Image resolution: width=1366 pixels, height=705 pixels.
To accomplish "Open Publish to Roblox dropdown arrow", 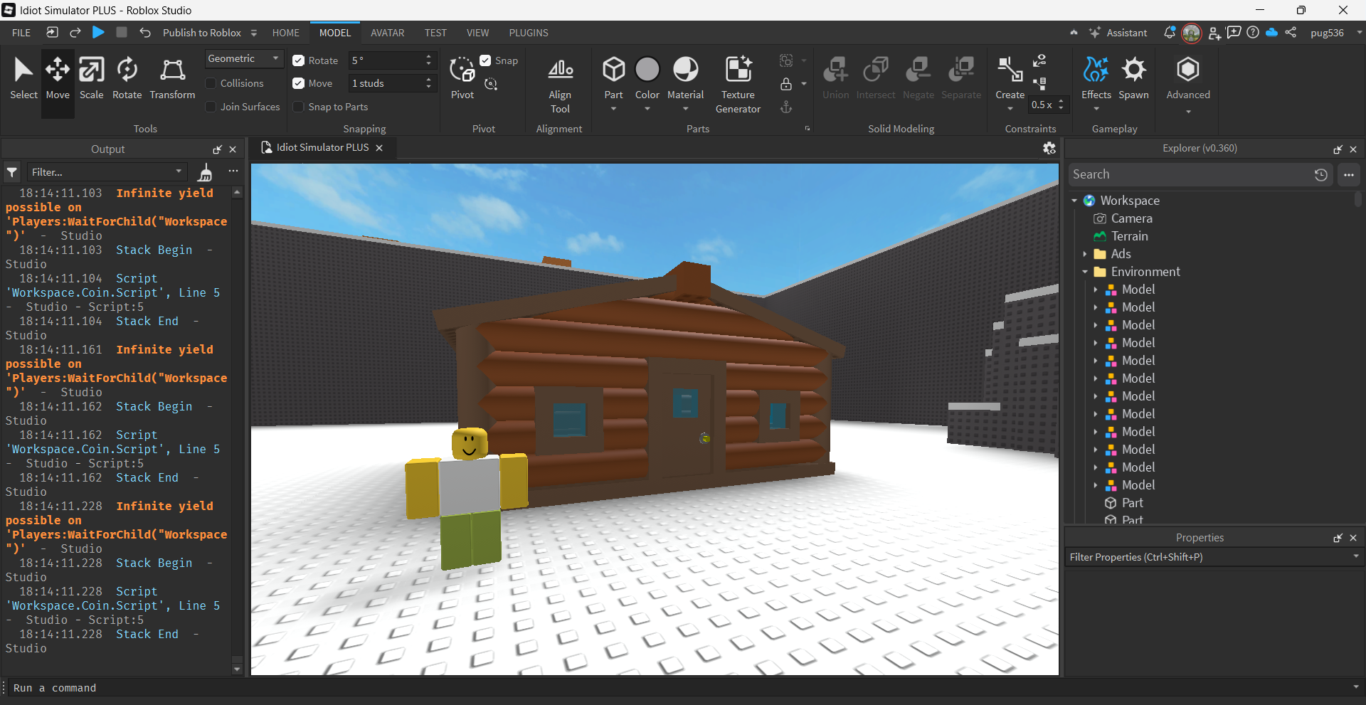I will (254, 33).
